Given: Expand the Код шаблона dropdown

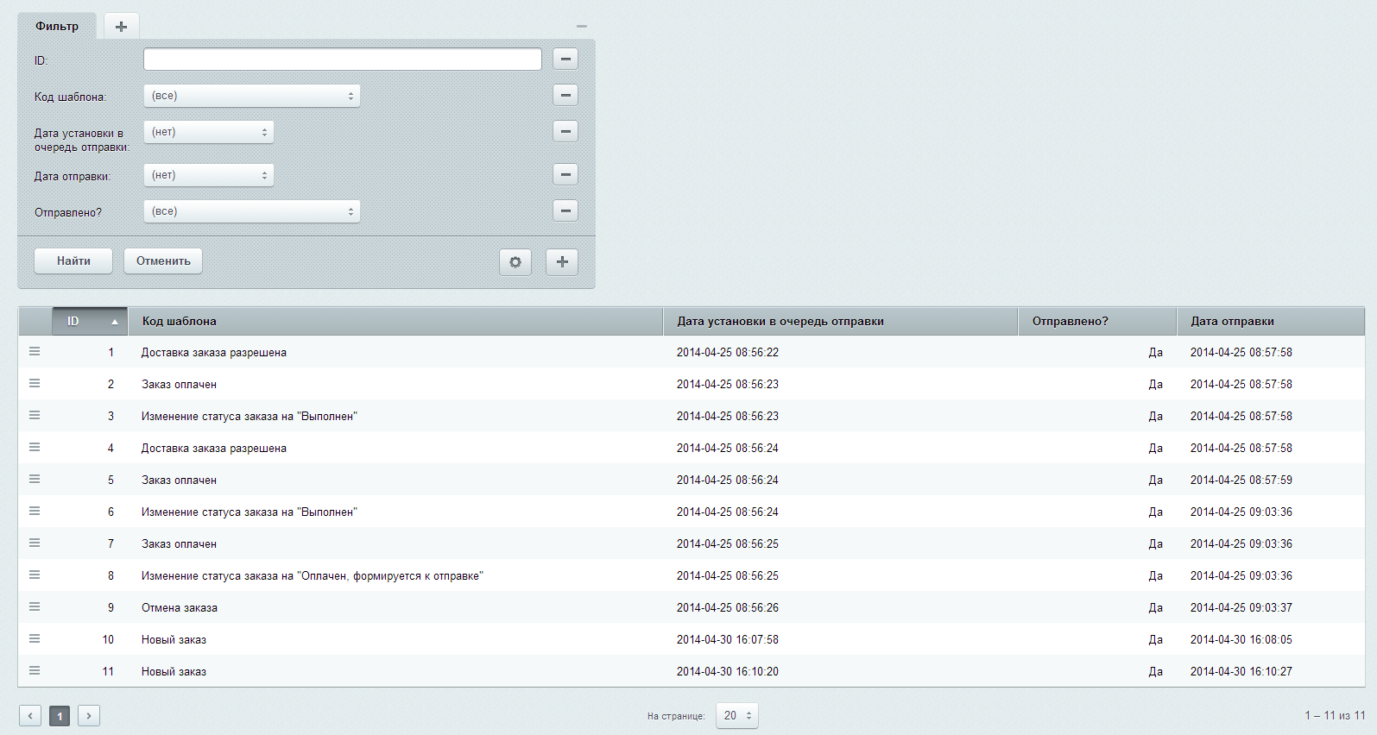Looking at the screenshot, I should (x=251, y=96).
